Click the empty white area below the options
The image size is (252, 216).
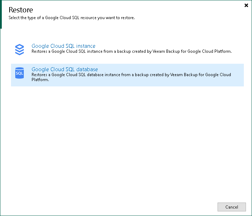point(126,142)
